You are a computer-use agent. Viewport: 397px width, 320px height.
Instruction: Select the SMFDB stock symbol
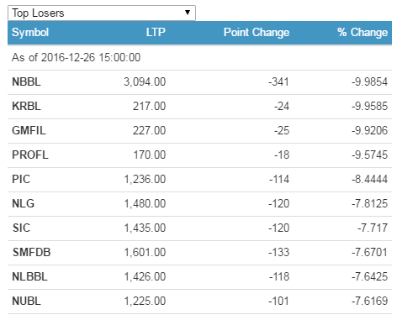[31, 252]
